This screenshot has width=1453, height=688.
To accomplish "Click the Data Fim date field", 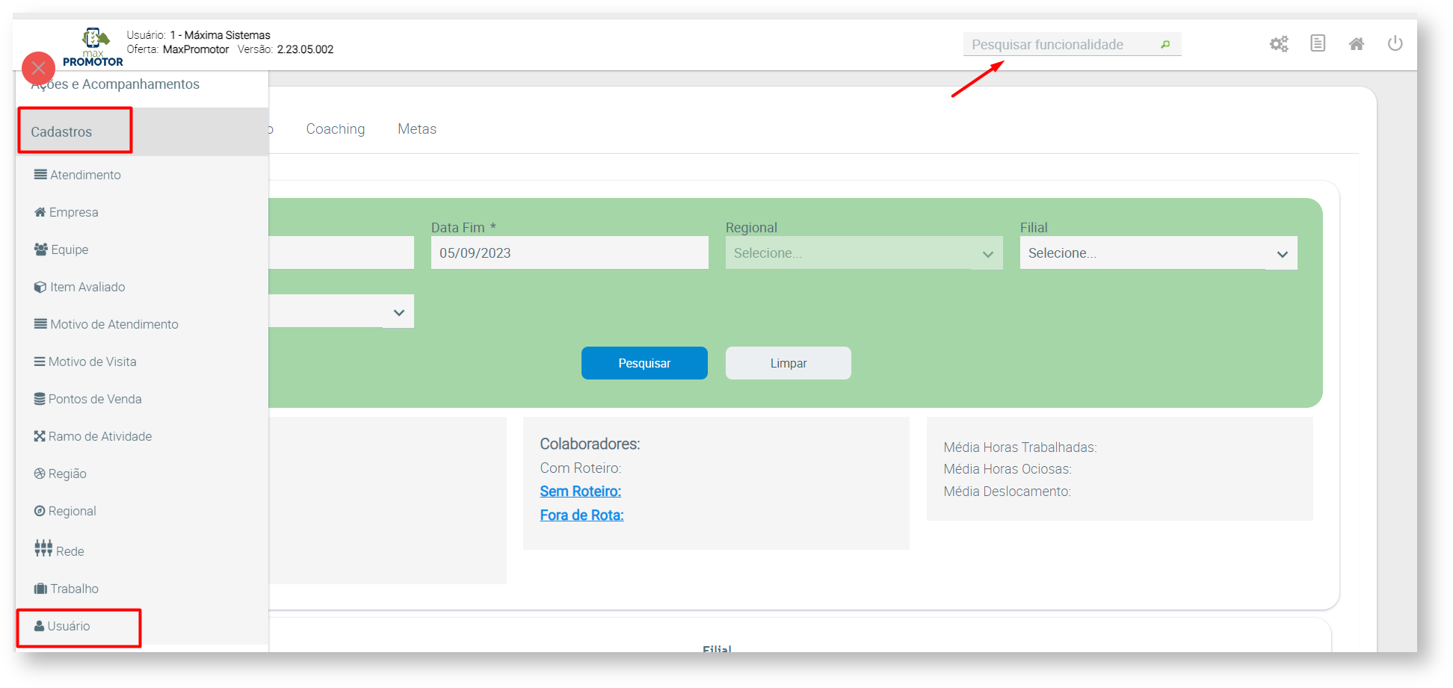I will (570, 253).
